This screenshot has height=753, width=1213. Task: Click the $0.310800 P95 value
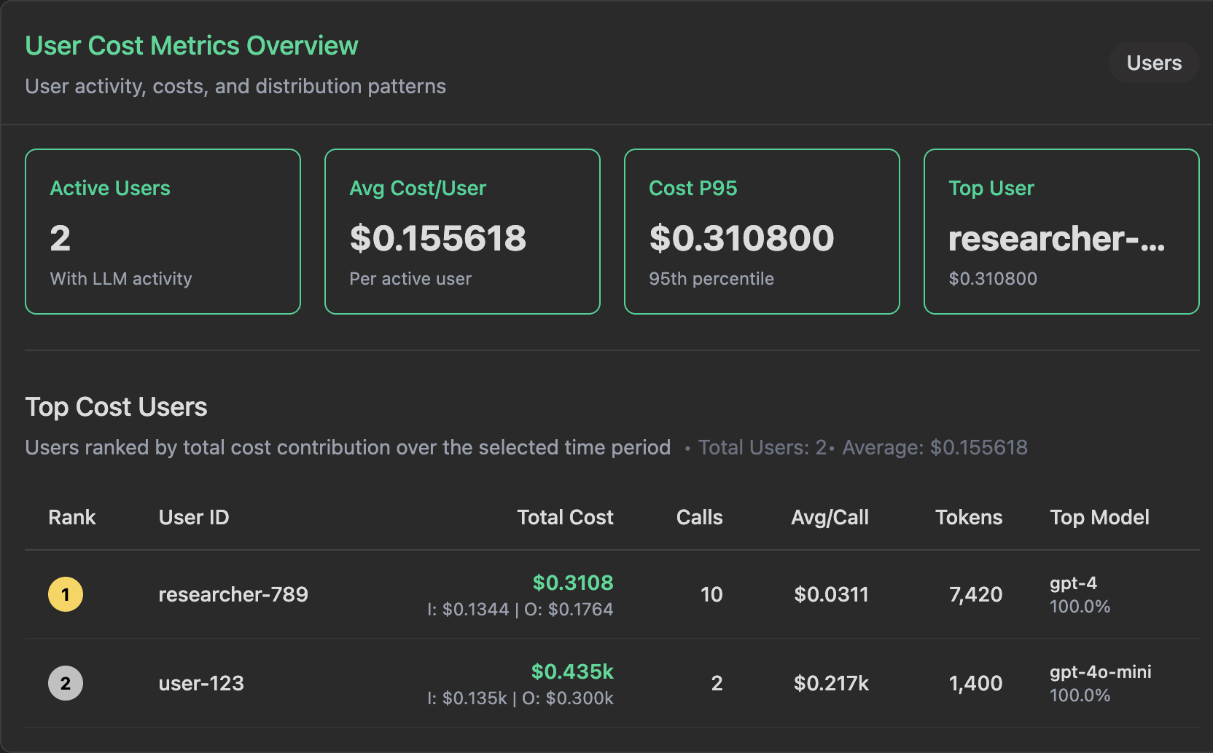tap(741, 238)
